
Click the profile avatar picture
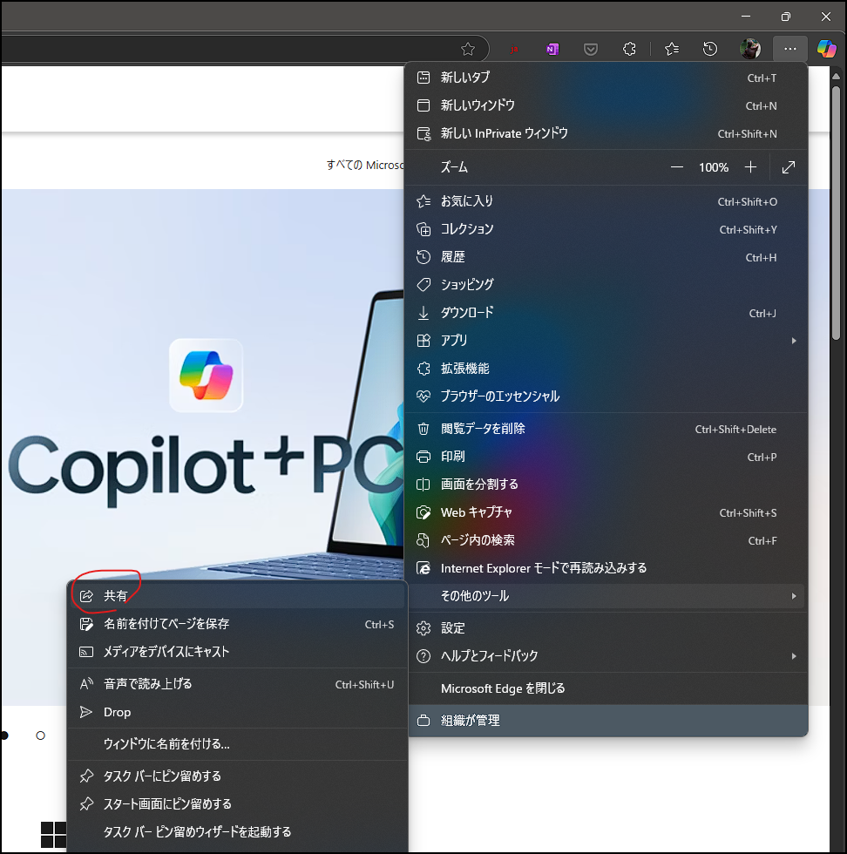click(750, 49)
